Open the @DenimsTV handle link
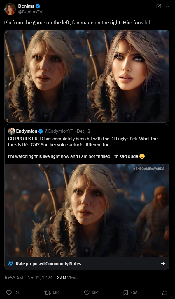175x299 pixels. (x=30, y=12)
